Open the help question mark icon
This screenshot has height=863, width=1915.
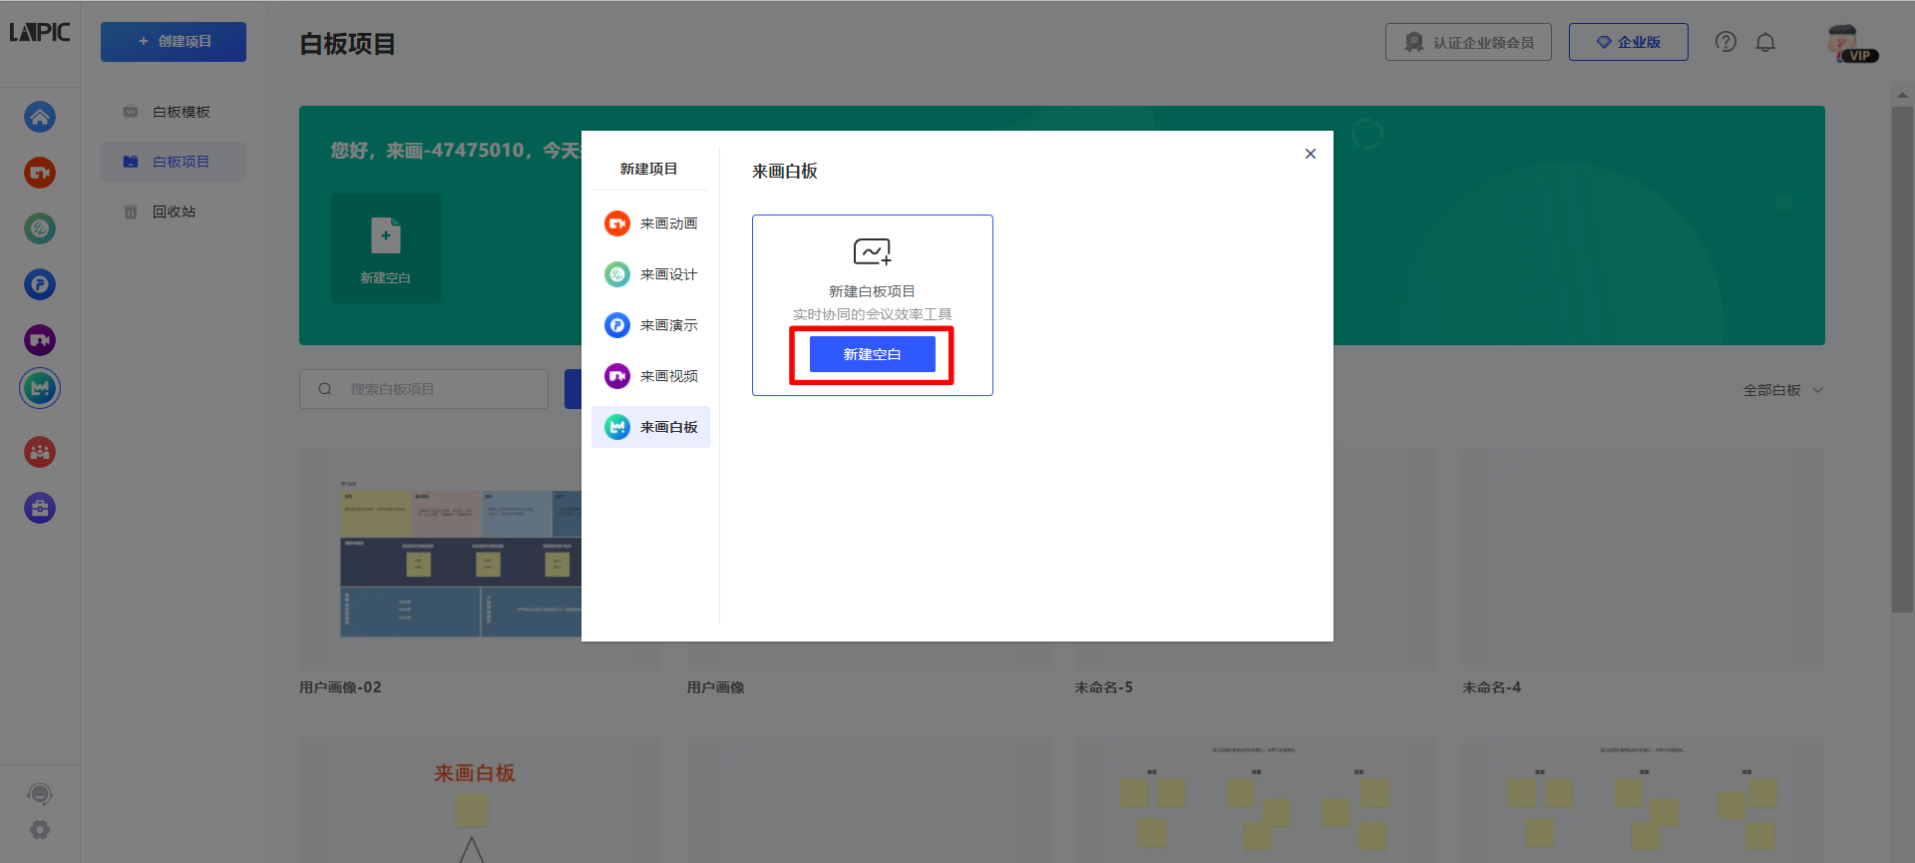tap(1725, 42)
